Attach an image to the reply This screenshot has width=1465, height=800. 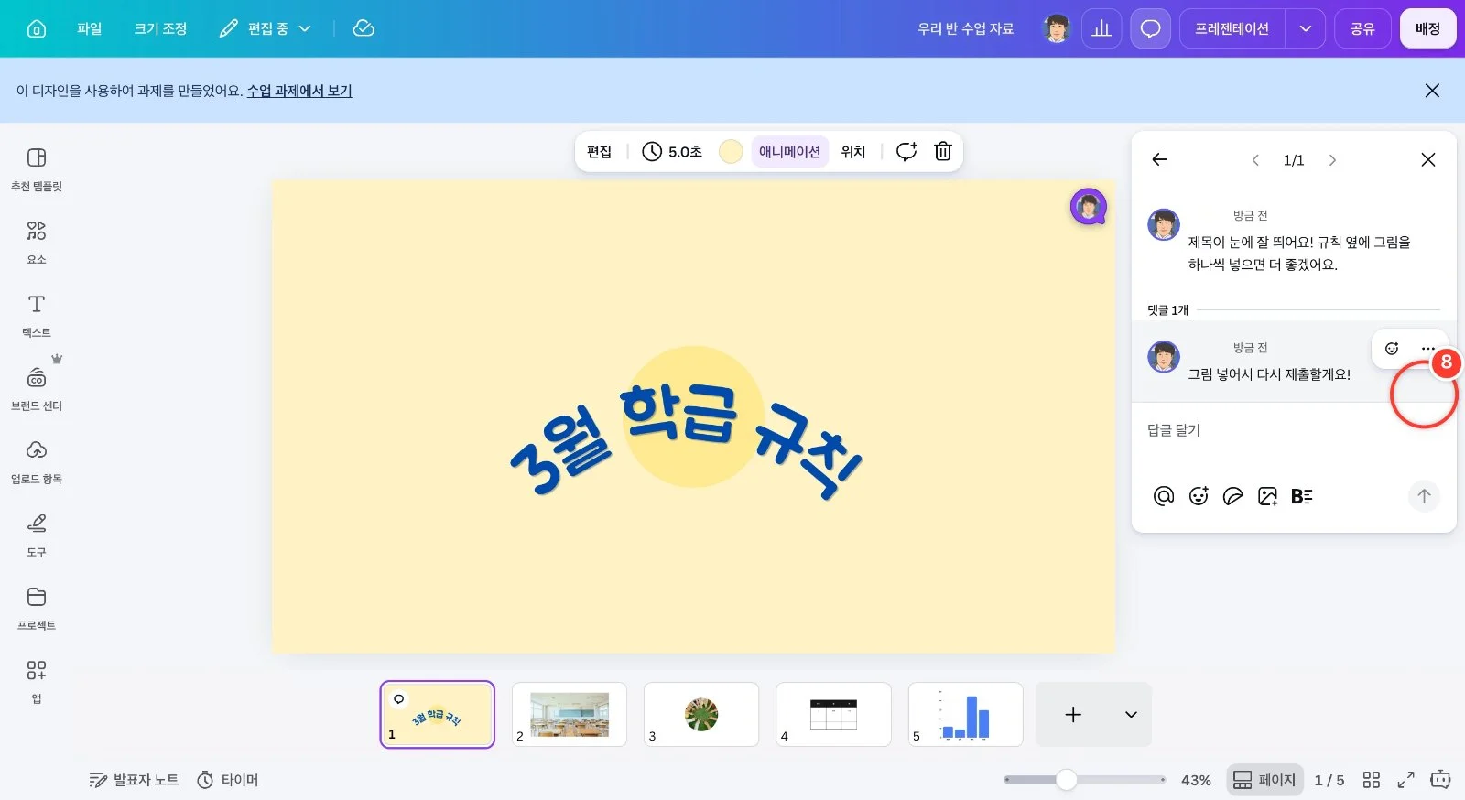coord(1268,496)
